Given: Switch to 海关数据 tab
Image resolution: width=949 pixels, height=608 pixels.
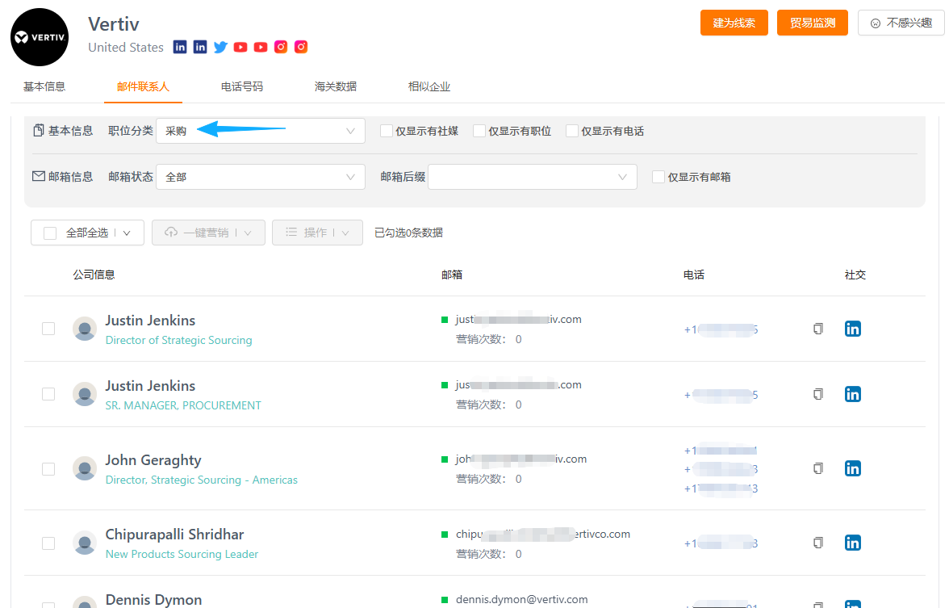Looking at the screenshot, I should click(x=336, y=86).
